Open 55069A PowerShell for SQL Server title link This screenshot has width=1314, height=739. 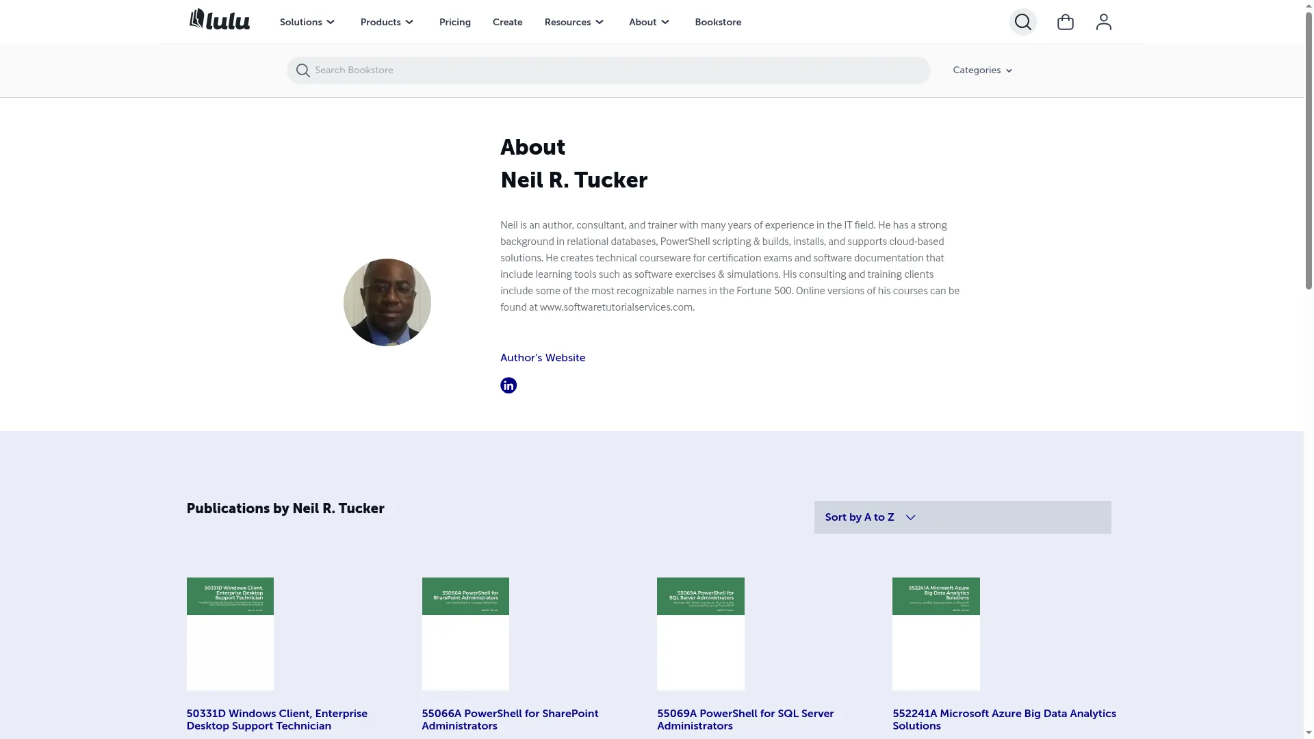(745, 719)
